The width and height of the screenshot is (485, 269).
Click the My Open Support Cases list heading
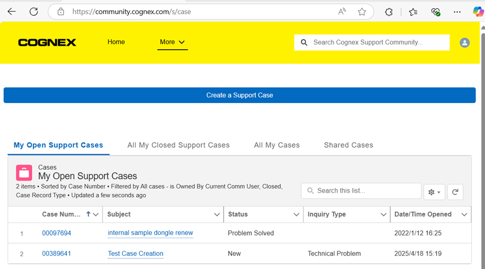(x=88, y=176)
